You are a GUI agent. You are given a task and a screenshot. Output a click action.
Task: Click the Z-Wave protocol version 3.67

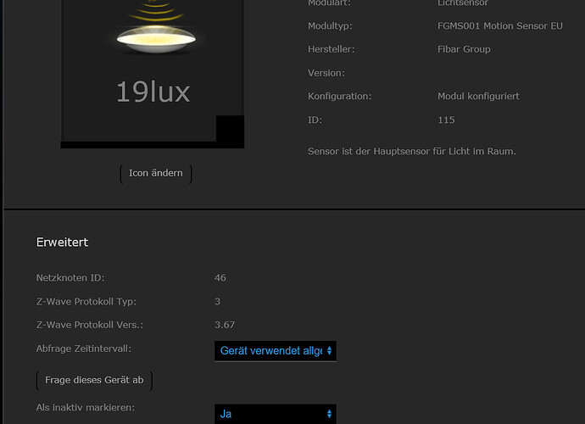click(x=225, y=325)
